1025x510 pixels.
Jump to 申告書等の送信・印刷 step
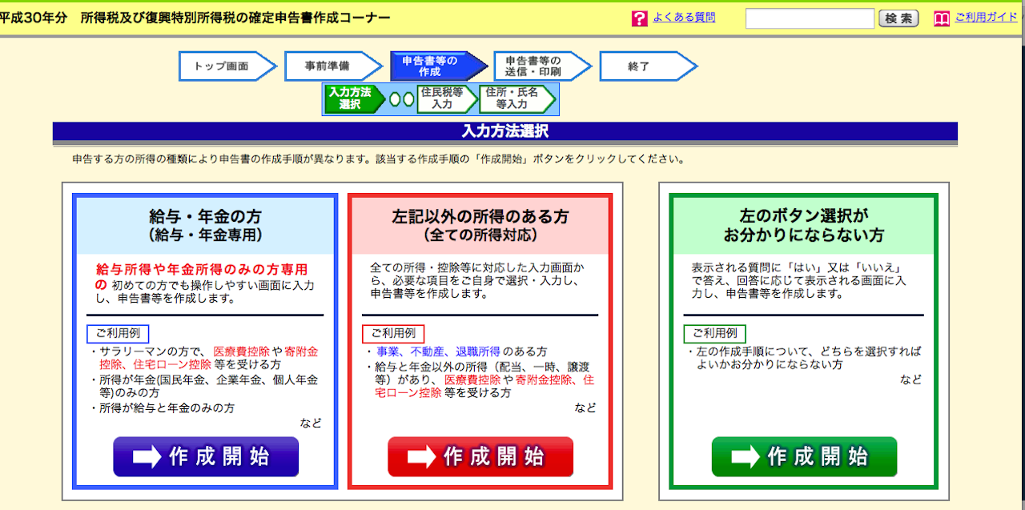click(538, 66)
